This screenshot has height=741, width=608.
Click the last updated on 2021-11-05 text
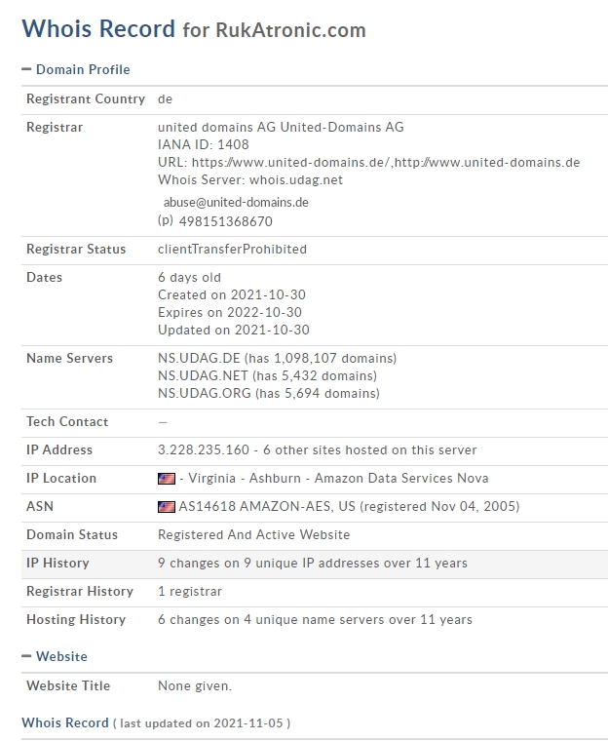click(202, 723)
